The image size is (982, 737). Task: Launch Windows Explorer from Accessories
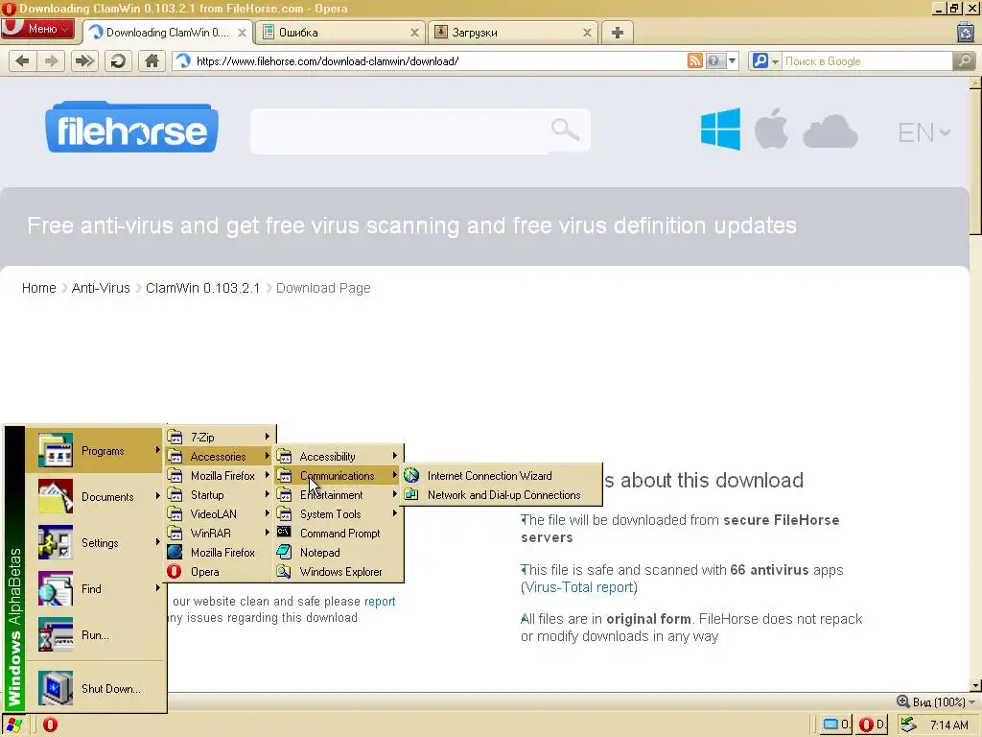pyautogui.click(x=339, y=572)
